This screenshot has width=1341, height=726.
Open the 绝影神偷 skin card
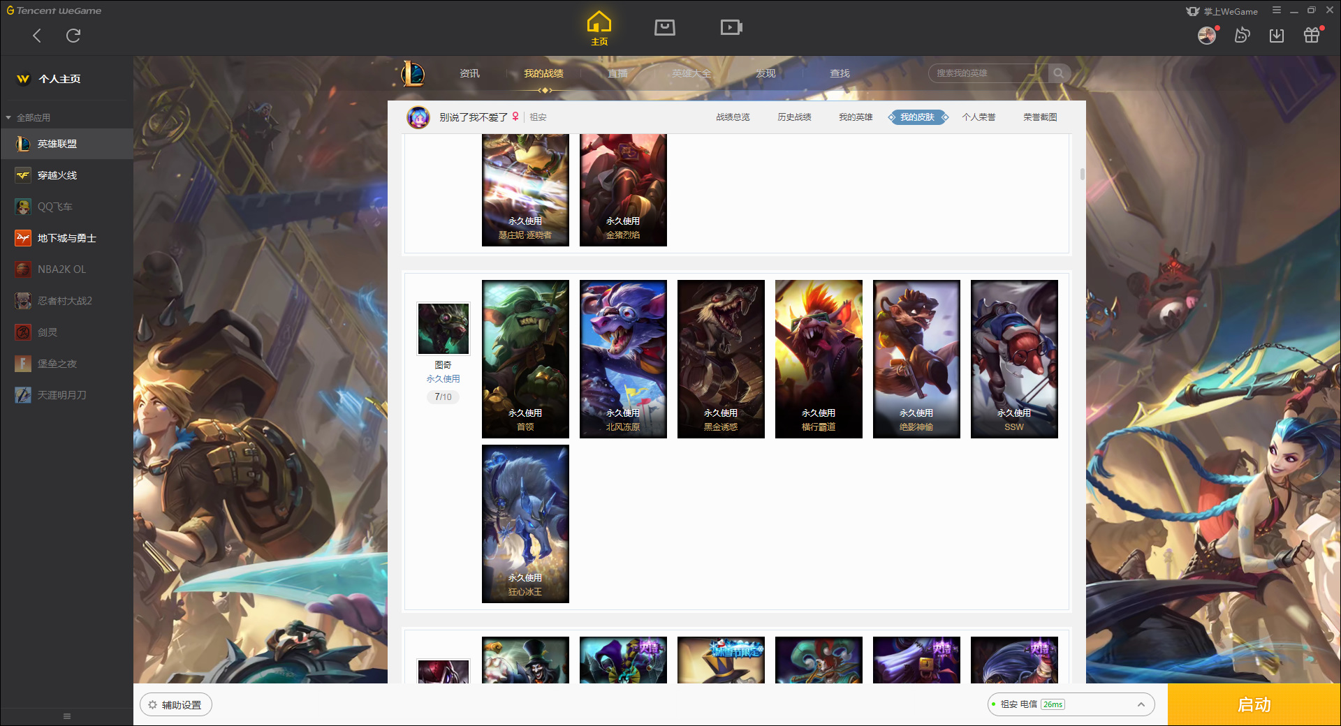tap(916, 359)
